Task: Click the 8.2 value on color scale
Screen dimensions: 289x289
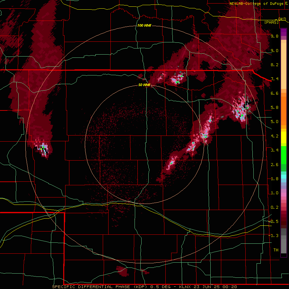Action: coord(275,65)
